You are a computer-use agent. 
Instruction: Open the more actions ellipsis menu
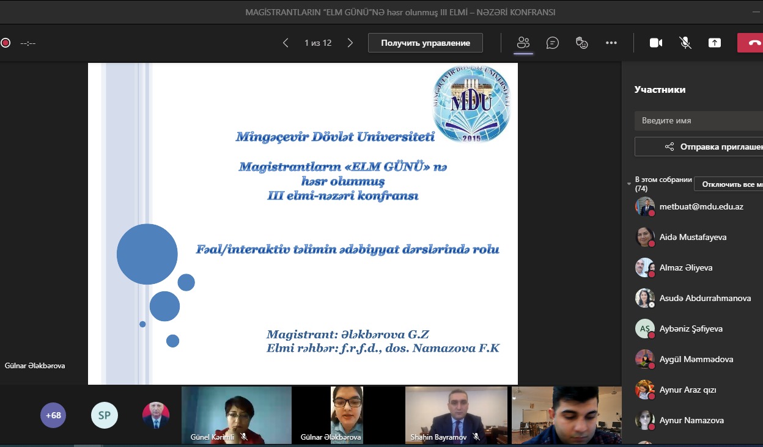tap(611, 43)
